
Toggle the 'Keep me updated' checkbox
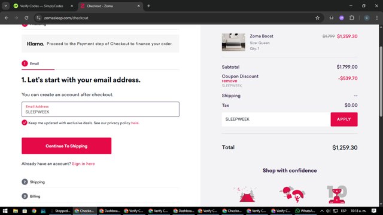click(25, 122)
